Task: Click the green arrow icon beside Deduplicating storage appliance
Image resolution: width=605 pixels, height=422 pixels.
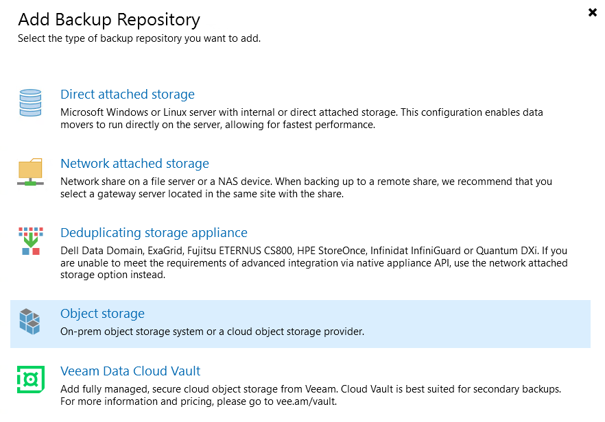Action: point(30,241)
